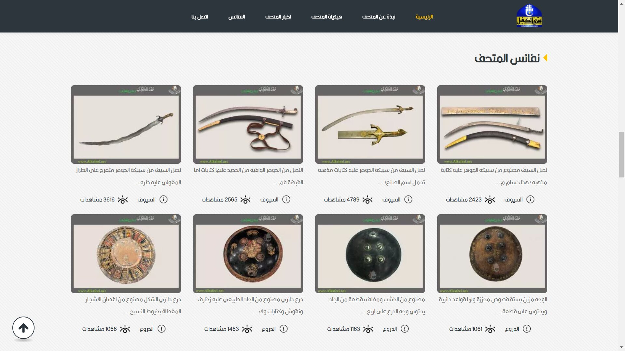Open the woven branches round shield thumbnail

(126, 253)
